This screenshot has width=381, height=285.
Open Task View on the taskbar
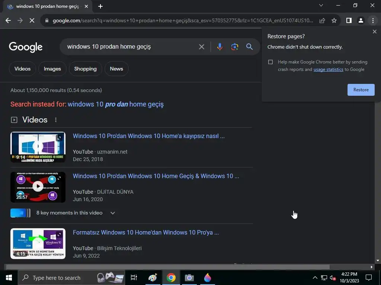click(x=134, y=278)
